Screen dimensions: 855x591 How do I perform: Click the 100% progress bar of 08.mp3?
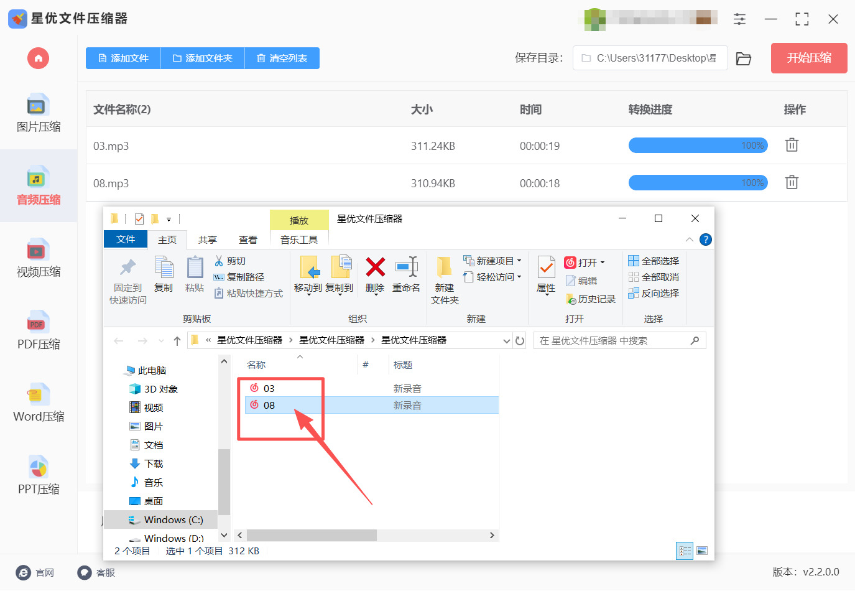click(698, 183)
